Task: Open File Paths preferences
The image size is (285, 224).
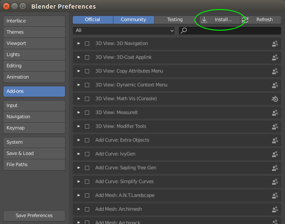Action: (x=34, y=165)
